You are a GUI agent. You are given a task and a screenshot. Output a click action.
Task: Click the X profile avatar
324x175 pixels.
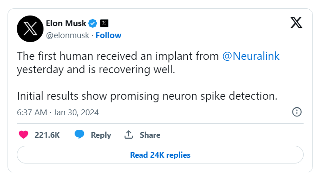tap(30, 29)
